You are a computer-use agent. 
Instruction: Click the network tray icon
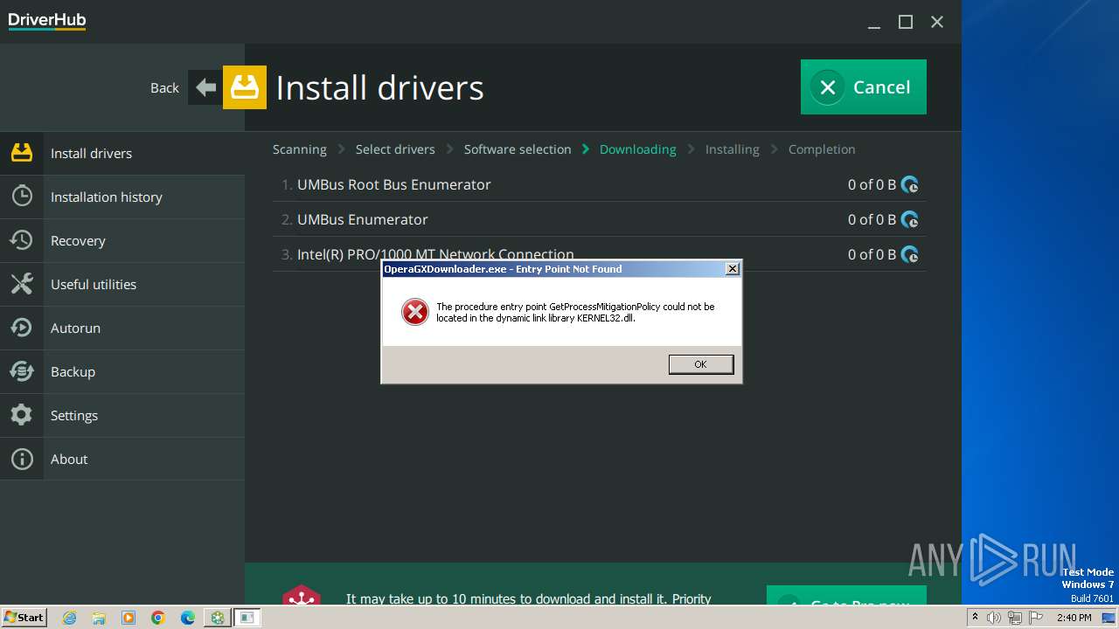1014,618
